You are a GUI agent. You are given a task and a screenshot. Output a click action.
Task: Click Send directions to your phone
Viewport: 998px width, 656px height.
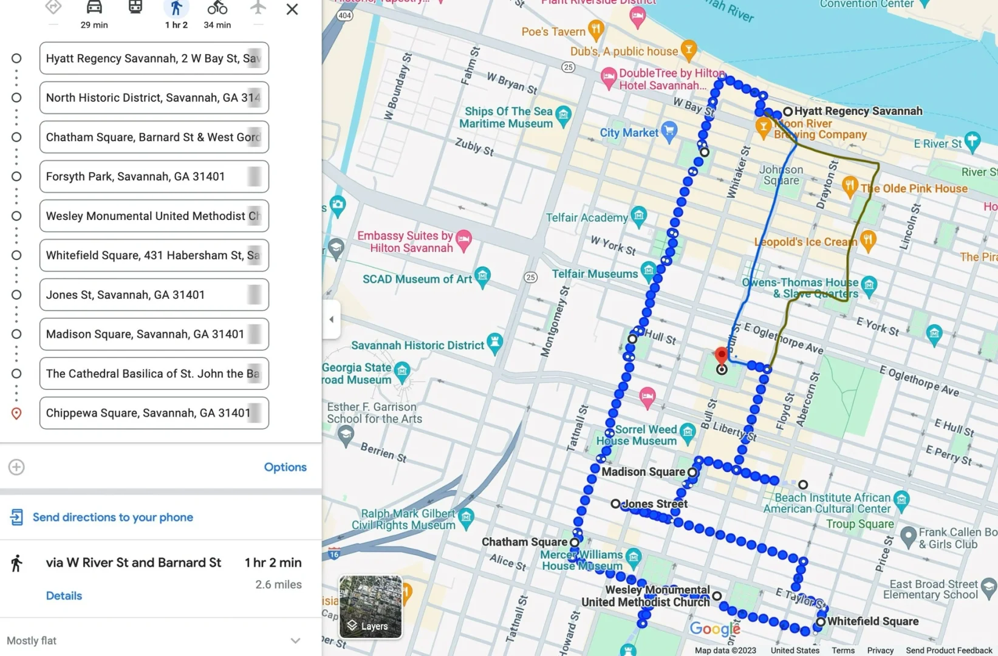click(x=112, y=517)
